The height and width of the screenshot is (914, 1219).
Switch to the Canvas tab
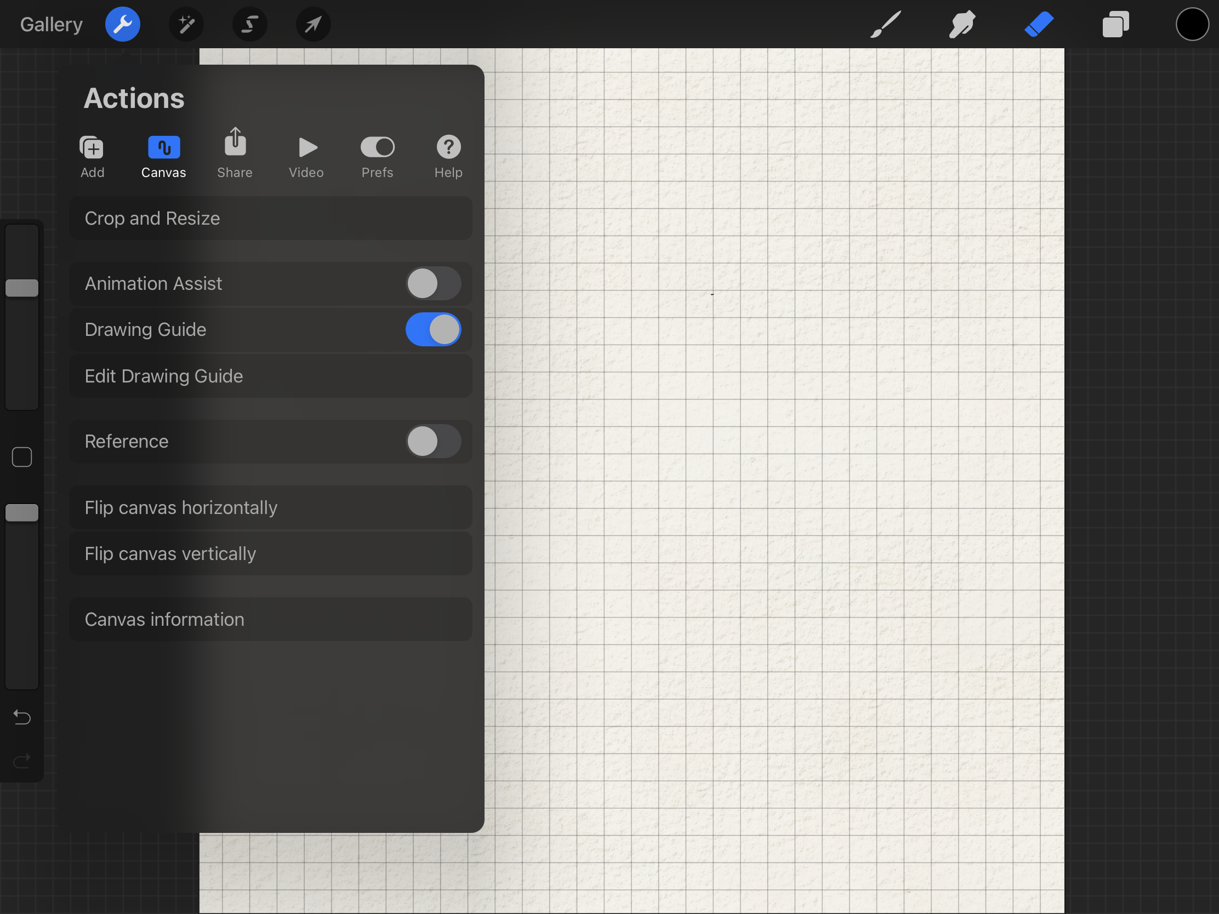[x=164, y=157]
